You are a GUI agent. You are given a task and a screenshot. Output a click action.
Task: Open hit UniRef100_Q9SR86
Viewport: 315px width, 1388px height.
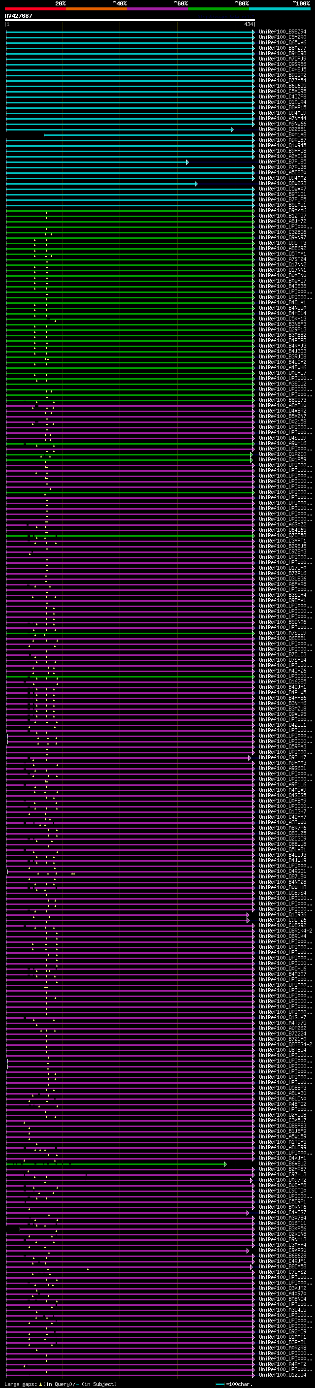point(282,64)
